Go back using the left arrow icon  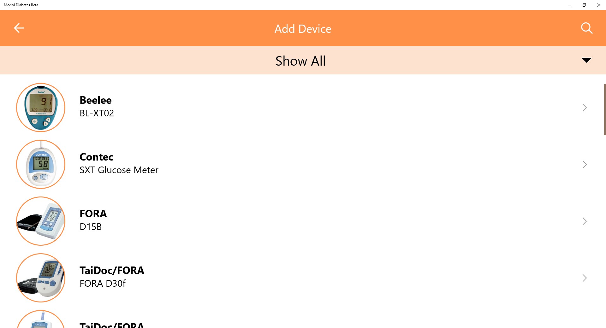click(x=19, y=28)
